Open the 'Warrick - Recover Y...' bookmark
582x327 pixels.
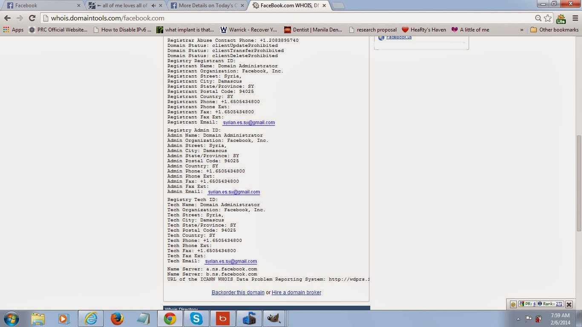coord(249,30)
